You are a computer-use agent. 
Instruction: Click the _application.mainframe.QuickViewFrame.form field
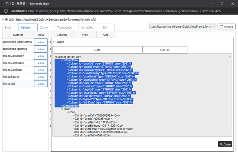[x=183, y=27]
